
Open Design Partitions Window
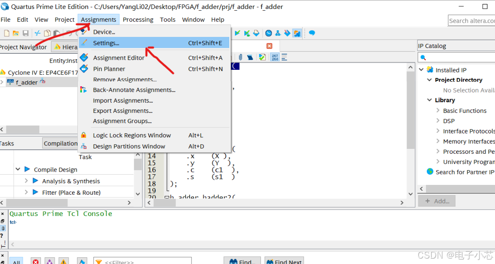[x=154, y=146]
